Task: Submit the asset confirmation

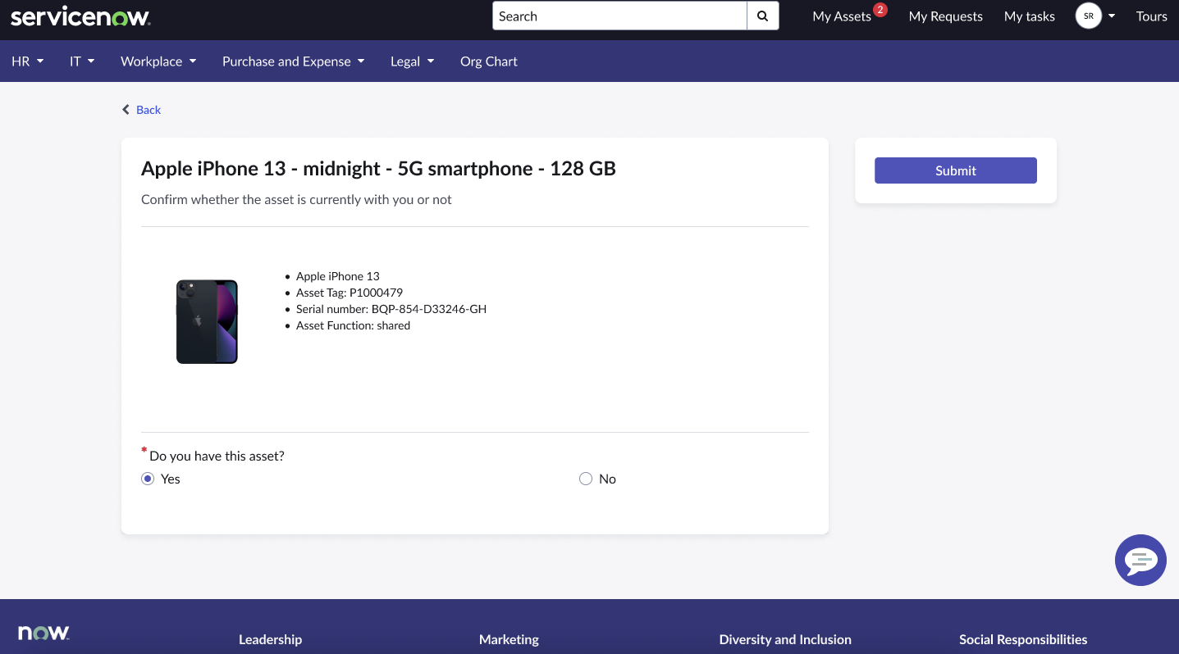Action: [956, 170]
